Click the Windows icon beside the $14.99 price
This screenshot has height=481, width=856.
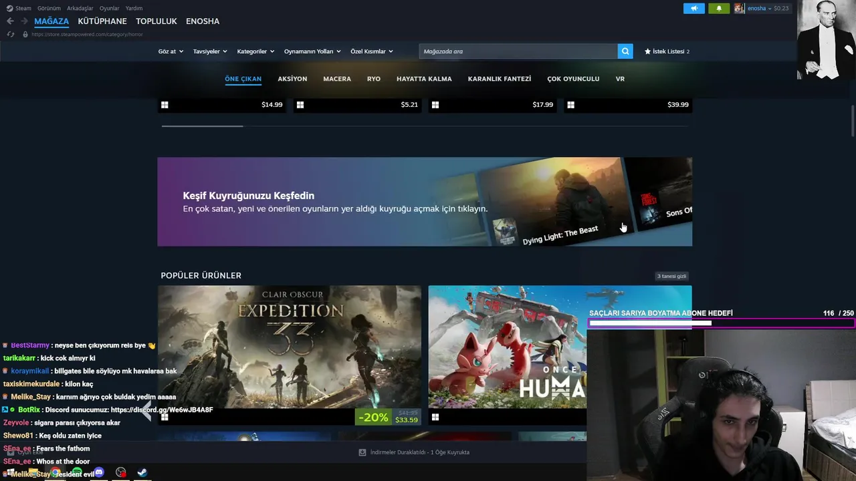click(x=165, y=105)
